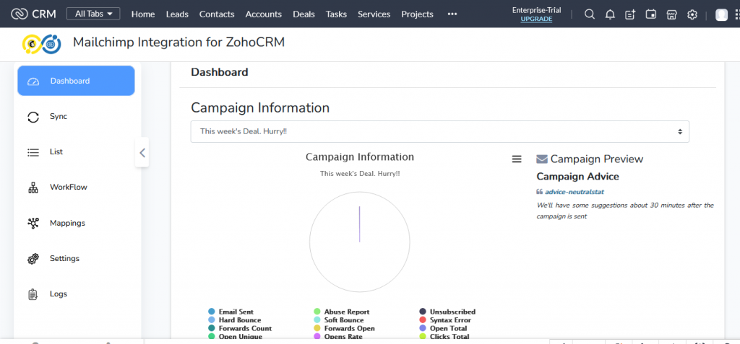Open the All Tabs dropdown

[93, 14]
